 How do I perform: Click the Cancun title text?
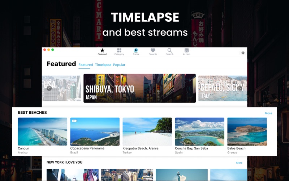point(23,148)
